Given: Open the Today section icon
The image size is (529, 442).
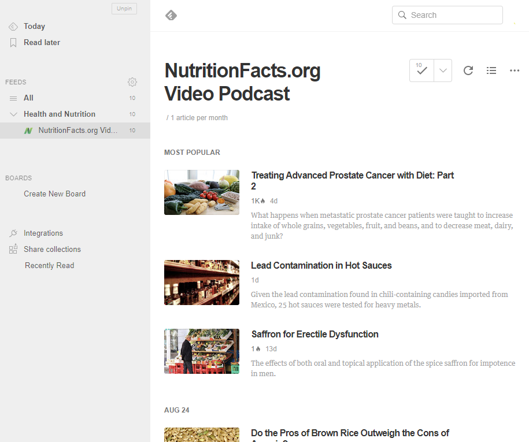Looking at the screenshot, I should (13, 27).
